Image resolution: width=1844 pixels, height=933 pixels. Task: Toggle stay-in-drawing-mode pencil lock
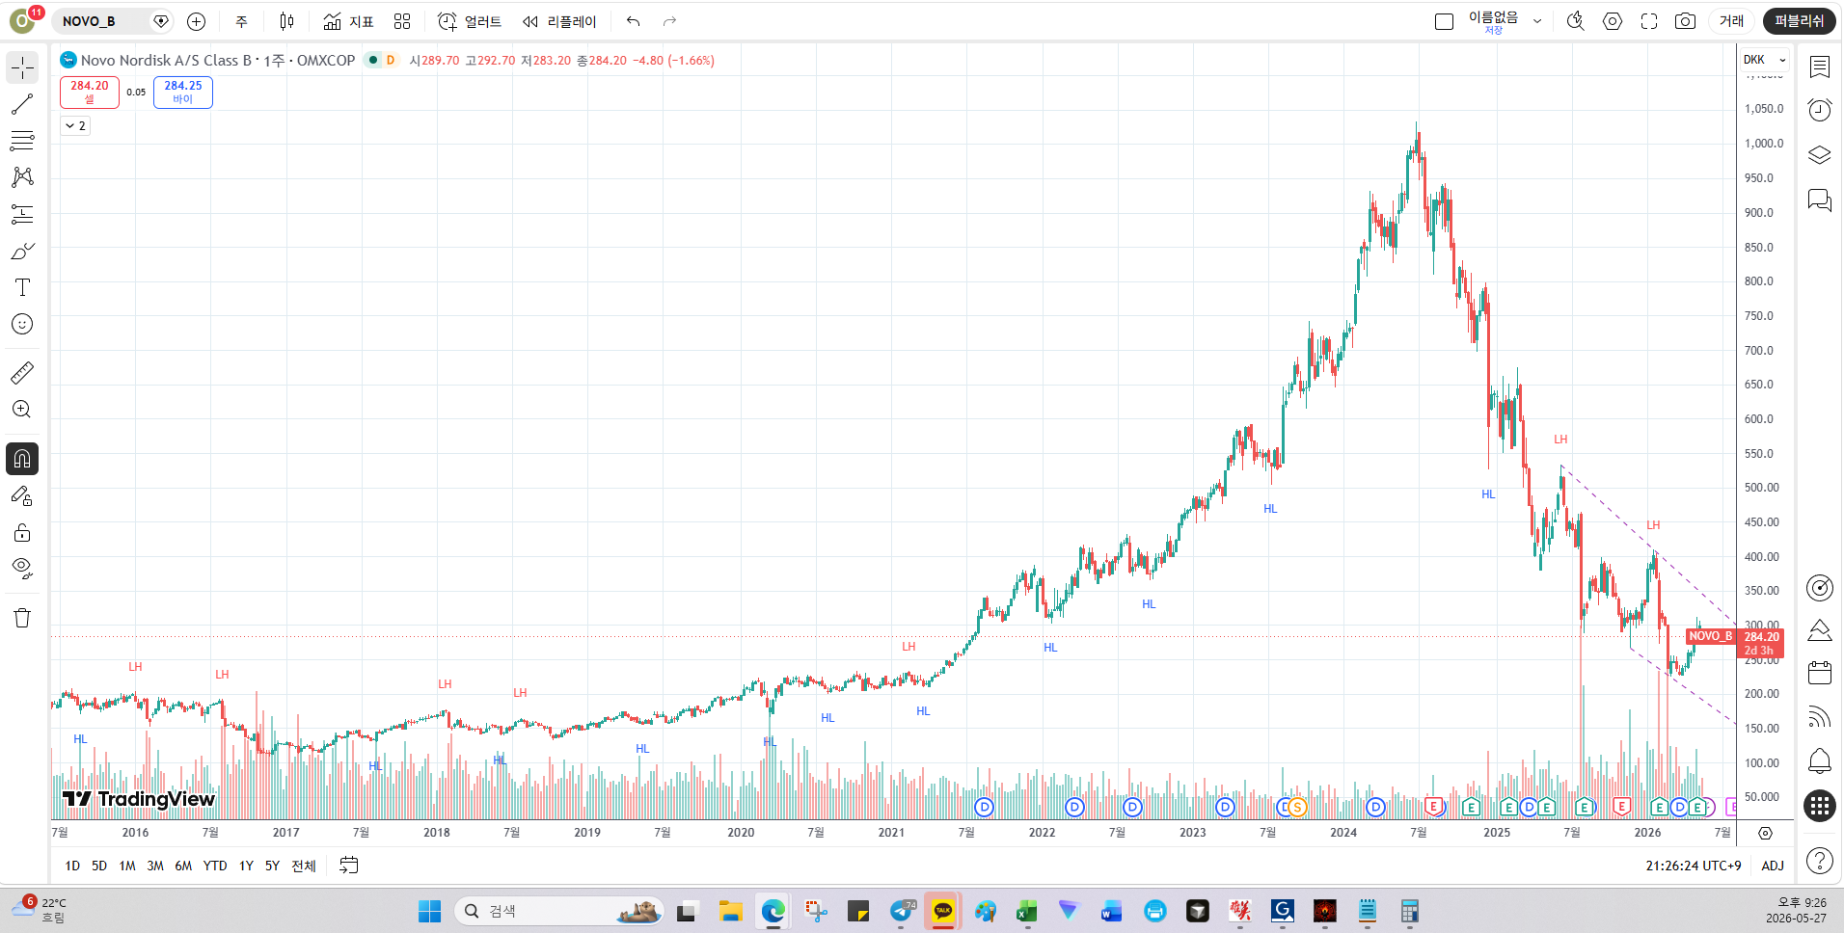[22, 495]
